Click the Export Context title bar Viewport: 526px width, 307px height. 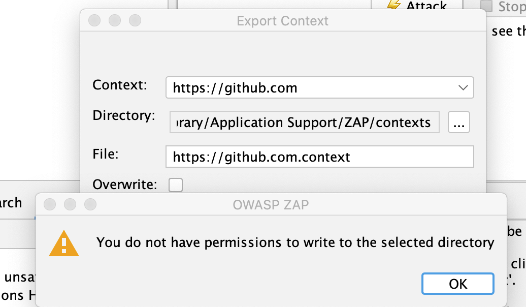click(x=282, y=21)
